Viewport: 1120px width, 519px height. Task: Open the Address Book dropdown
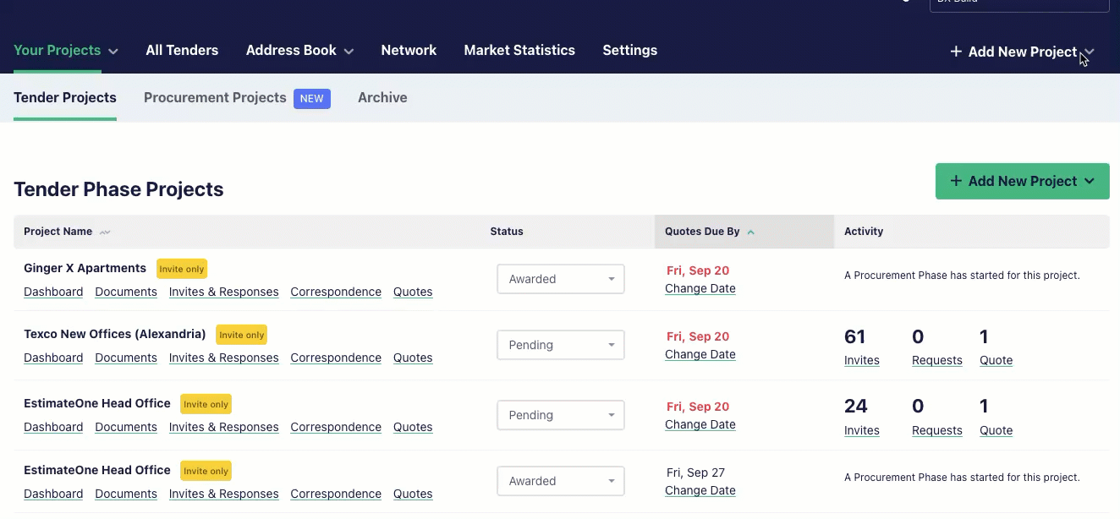(299, 51)
